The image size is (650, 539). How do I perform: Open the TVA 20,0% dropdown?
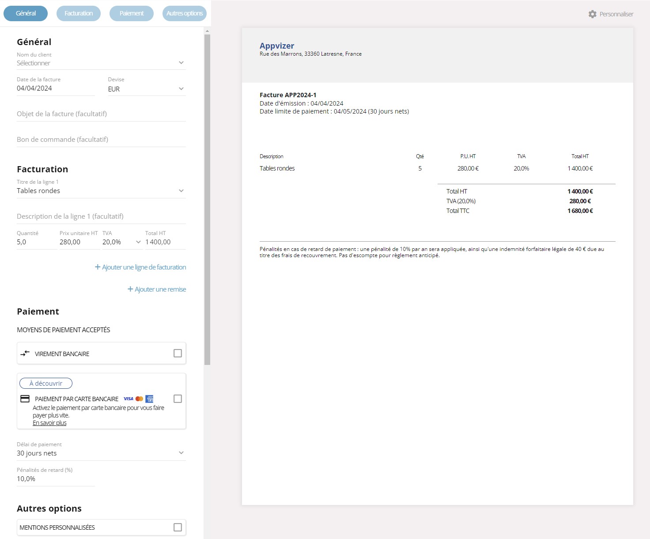pos(122,242)
